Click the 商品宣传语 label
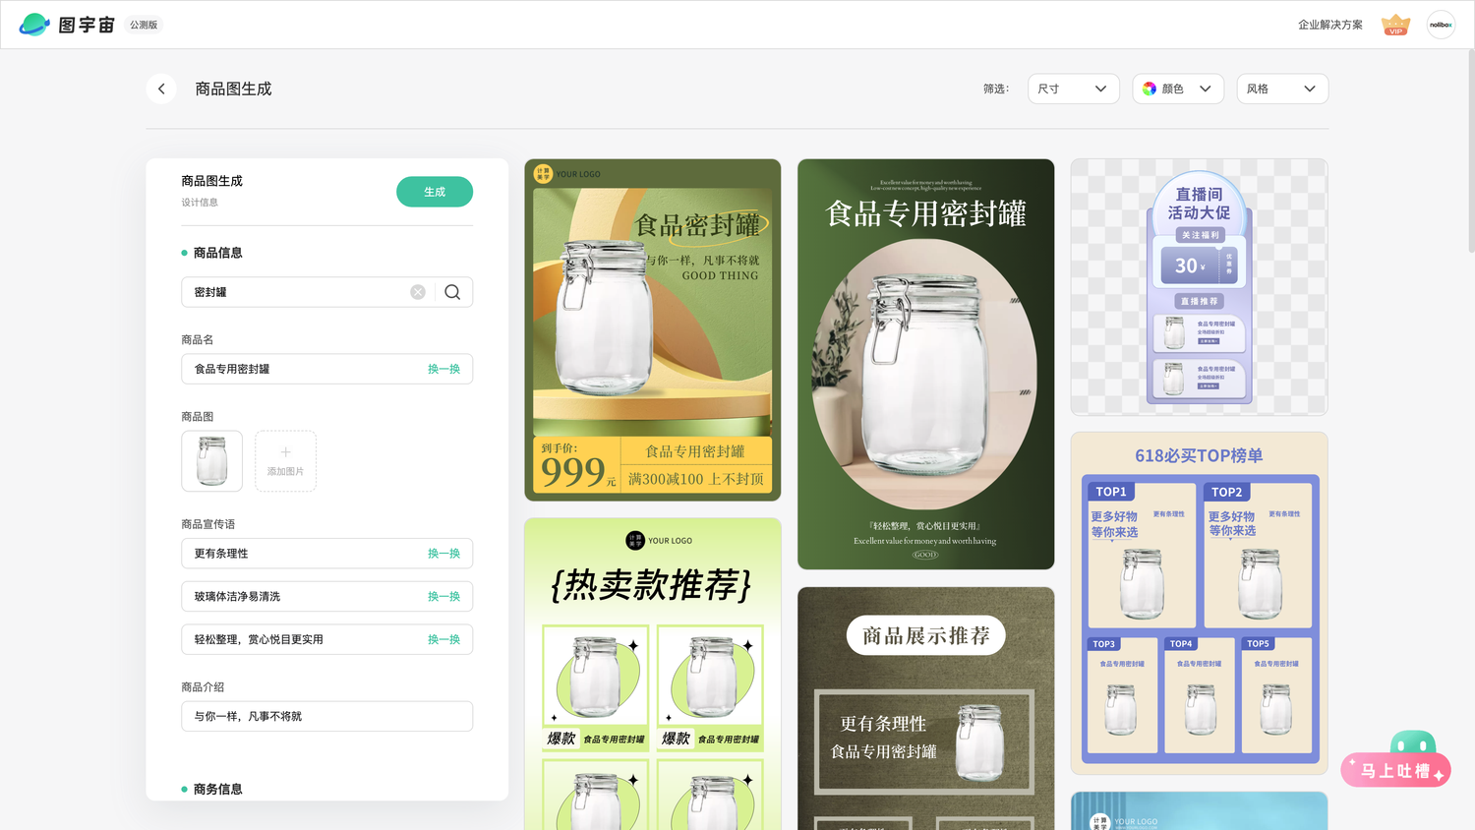This screenshot has height=830, width=1475. coord(207,524)
